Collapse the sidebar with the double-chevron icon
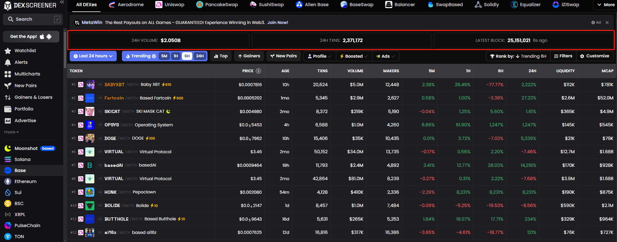This screenshot has height=242, width=617. point(62,2)
